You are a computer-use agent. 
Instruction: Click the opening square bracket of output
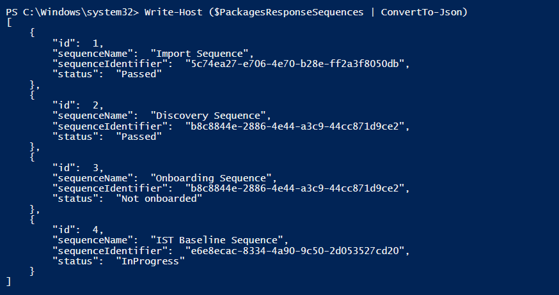coord(8,22)
